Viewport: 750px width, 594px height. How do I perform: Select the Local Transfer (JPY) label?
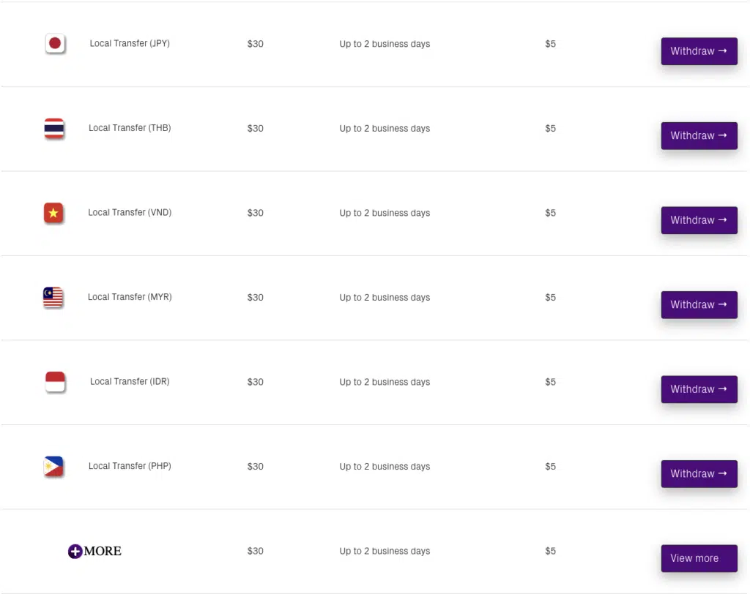[130, 43]
